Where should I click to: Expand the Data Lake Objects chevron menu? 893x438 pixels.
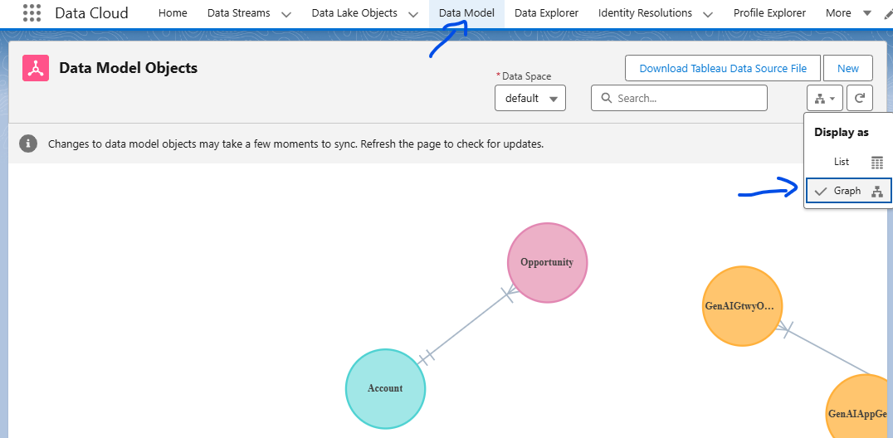click(x=412, y=14)
